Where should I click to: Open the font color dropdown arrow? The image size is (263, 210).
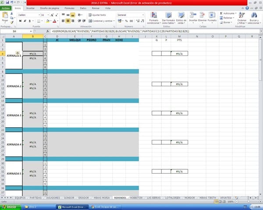click(x=58, y=21)
